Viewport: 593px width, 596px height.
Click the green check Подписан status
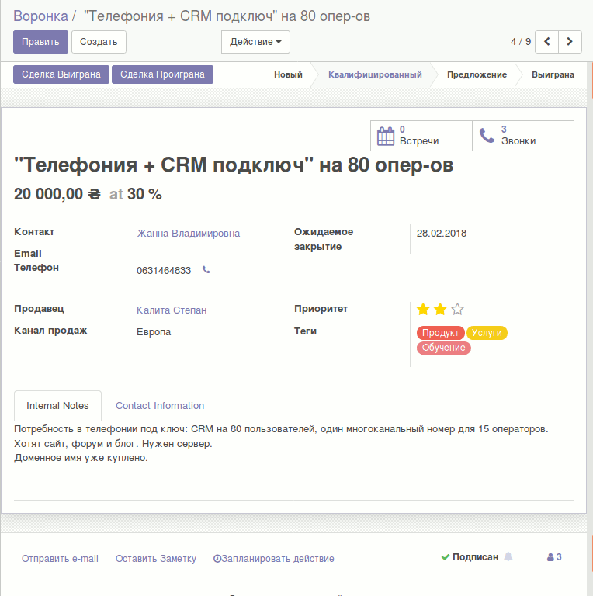pyautogui.click(x=470, y=557)
